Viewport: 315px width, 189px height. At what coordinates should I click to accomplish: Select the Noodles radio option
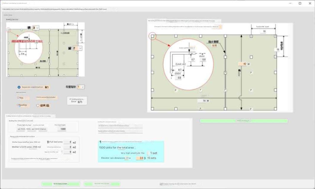[x=18, y=105]
